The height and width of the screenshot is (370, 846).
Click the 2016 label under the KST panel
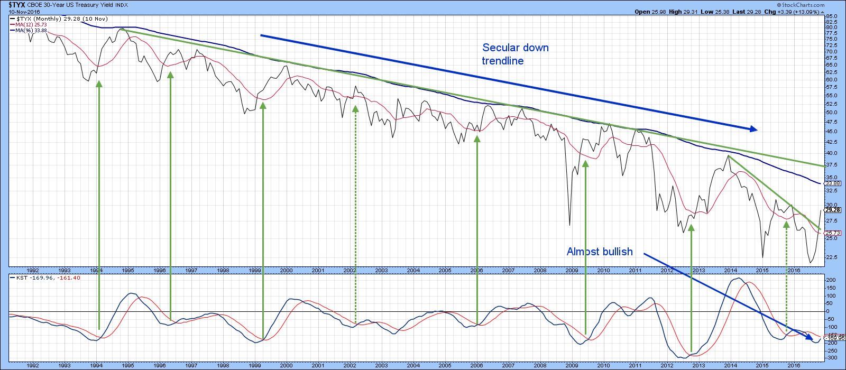point(794,365)
